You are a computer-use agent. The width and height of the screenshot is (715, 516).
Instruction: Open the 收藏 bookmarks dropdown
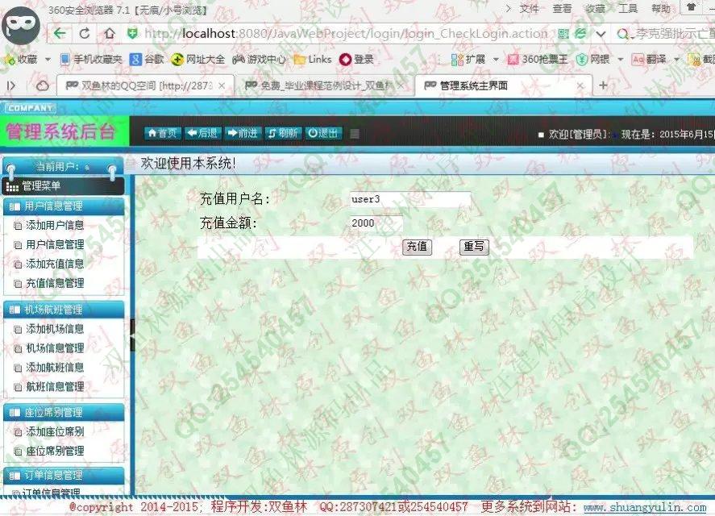(x=26, y=60)
